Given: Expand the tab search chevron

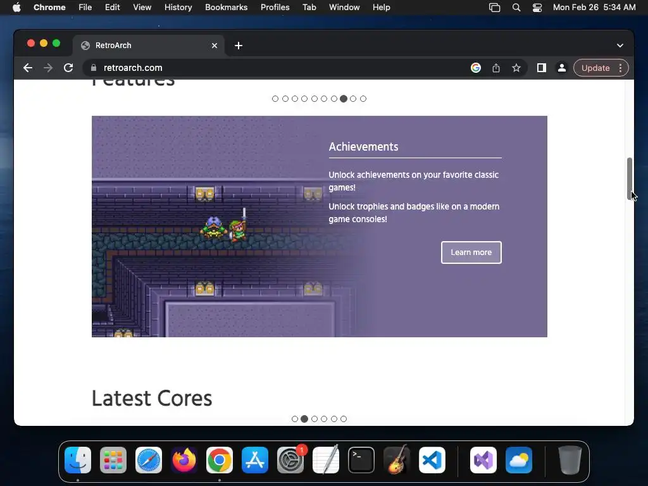Looking at the screenshot, I should click(x=620, y=46).
